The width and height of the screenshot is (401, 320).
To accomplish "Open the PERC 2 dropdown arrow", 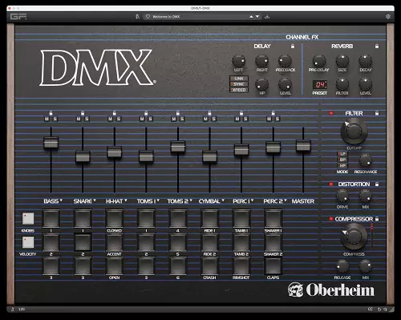I will point(286,200).
